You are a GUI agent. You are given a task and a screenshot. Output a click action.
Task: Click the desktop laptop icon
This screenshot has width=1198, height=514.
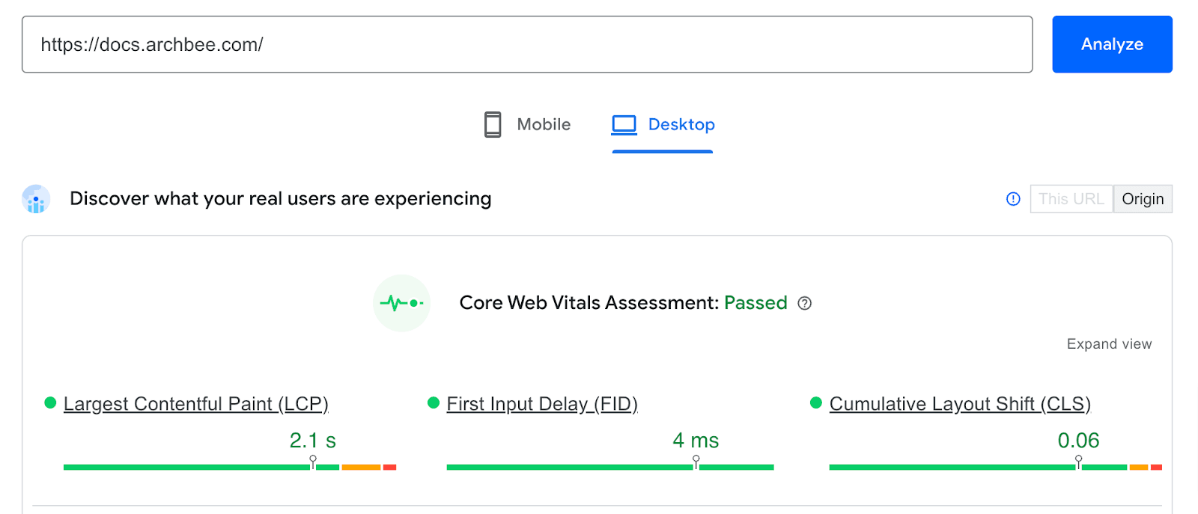624,124
